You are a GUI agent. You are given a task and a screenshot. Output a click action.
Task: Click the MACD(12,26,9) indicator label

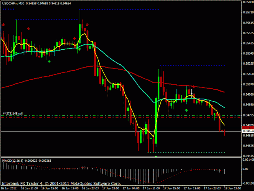(13, 160)
